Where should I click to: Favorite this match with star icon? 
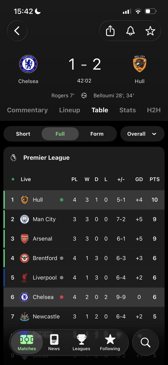tap(150, 31)
